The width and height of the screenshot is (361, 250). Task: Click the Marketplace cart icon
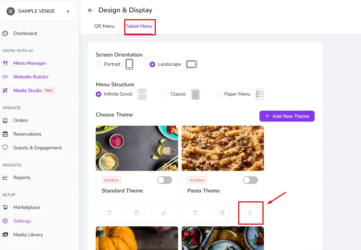5,207
